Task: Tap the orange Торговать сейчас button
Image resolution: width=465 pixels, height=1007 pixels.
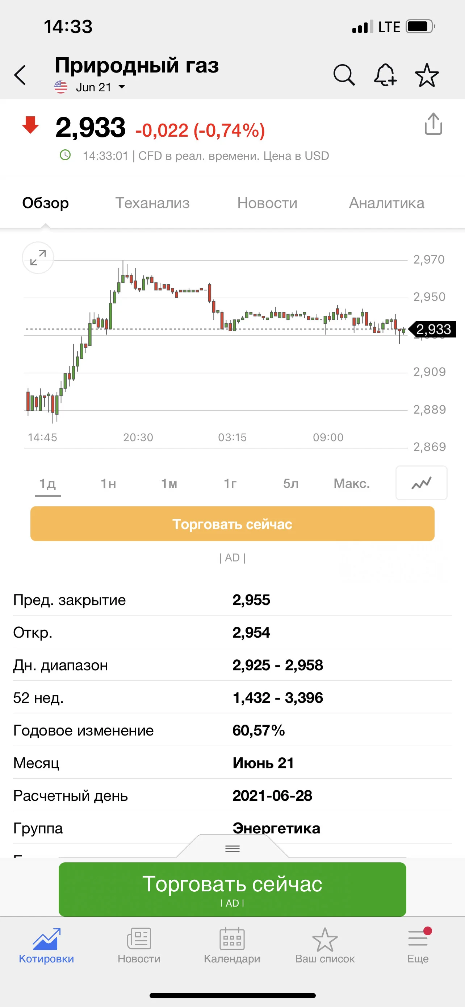Action: (232, 524)
